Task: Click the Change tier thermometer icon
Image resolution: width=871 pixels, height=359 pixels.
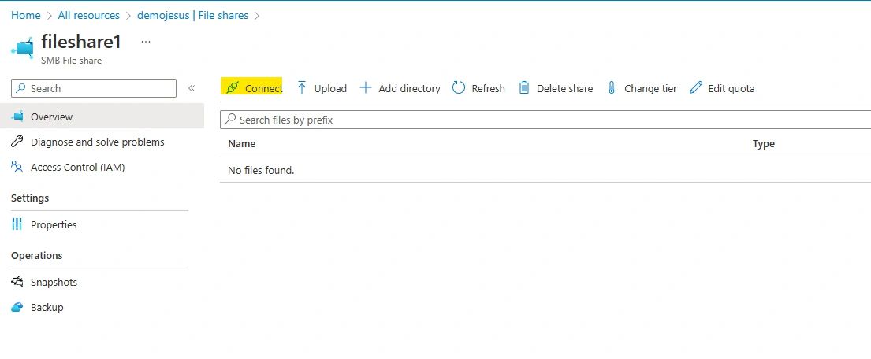Action: tap(612, 88)
